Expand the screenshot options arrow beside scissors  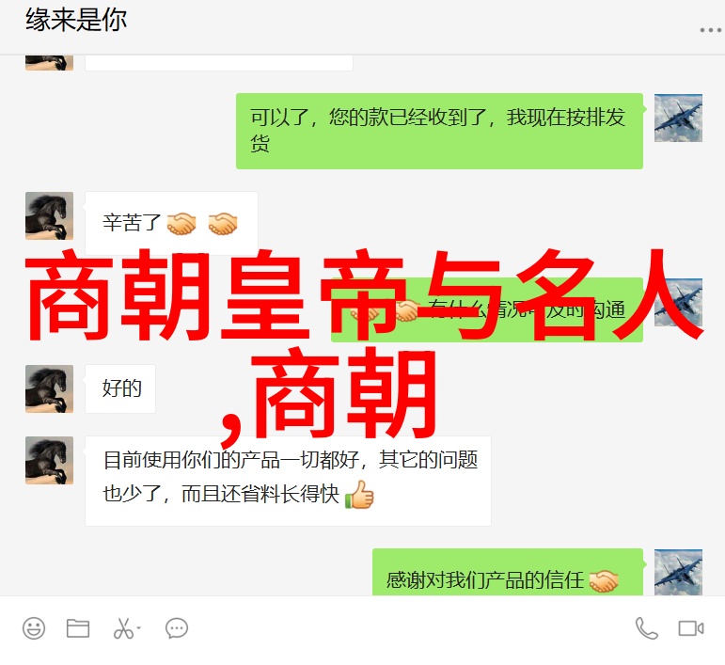139,628
